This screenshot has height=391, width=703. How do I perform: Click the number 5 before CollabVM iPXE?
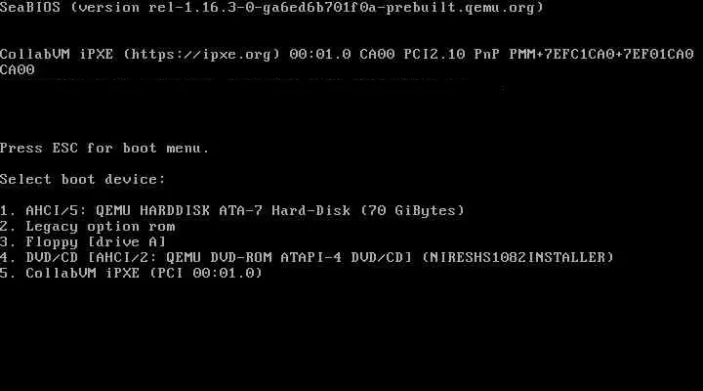pos(5,273)
